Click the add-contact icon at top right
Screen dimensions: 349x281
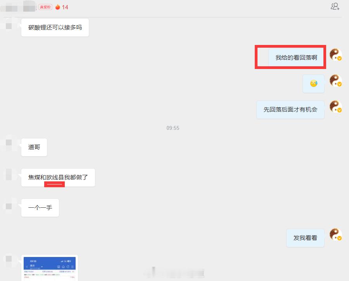[335, 7]
